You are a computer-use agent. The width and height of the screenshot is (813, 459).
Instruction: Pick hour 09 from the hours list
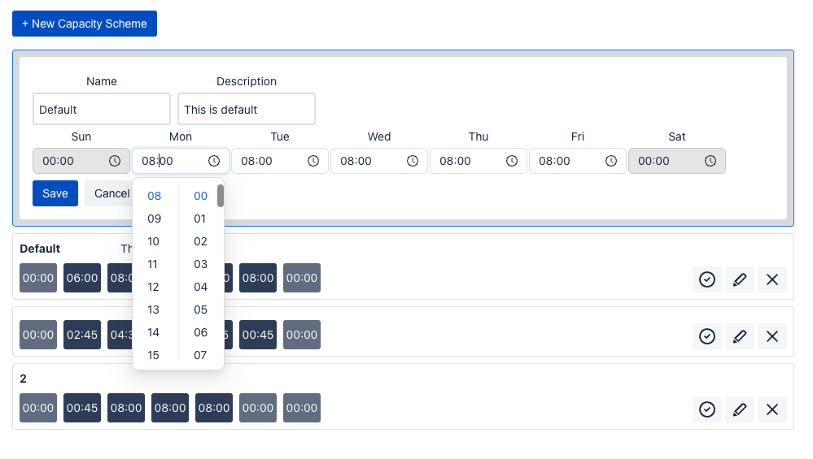(x=154, y=219)
